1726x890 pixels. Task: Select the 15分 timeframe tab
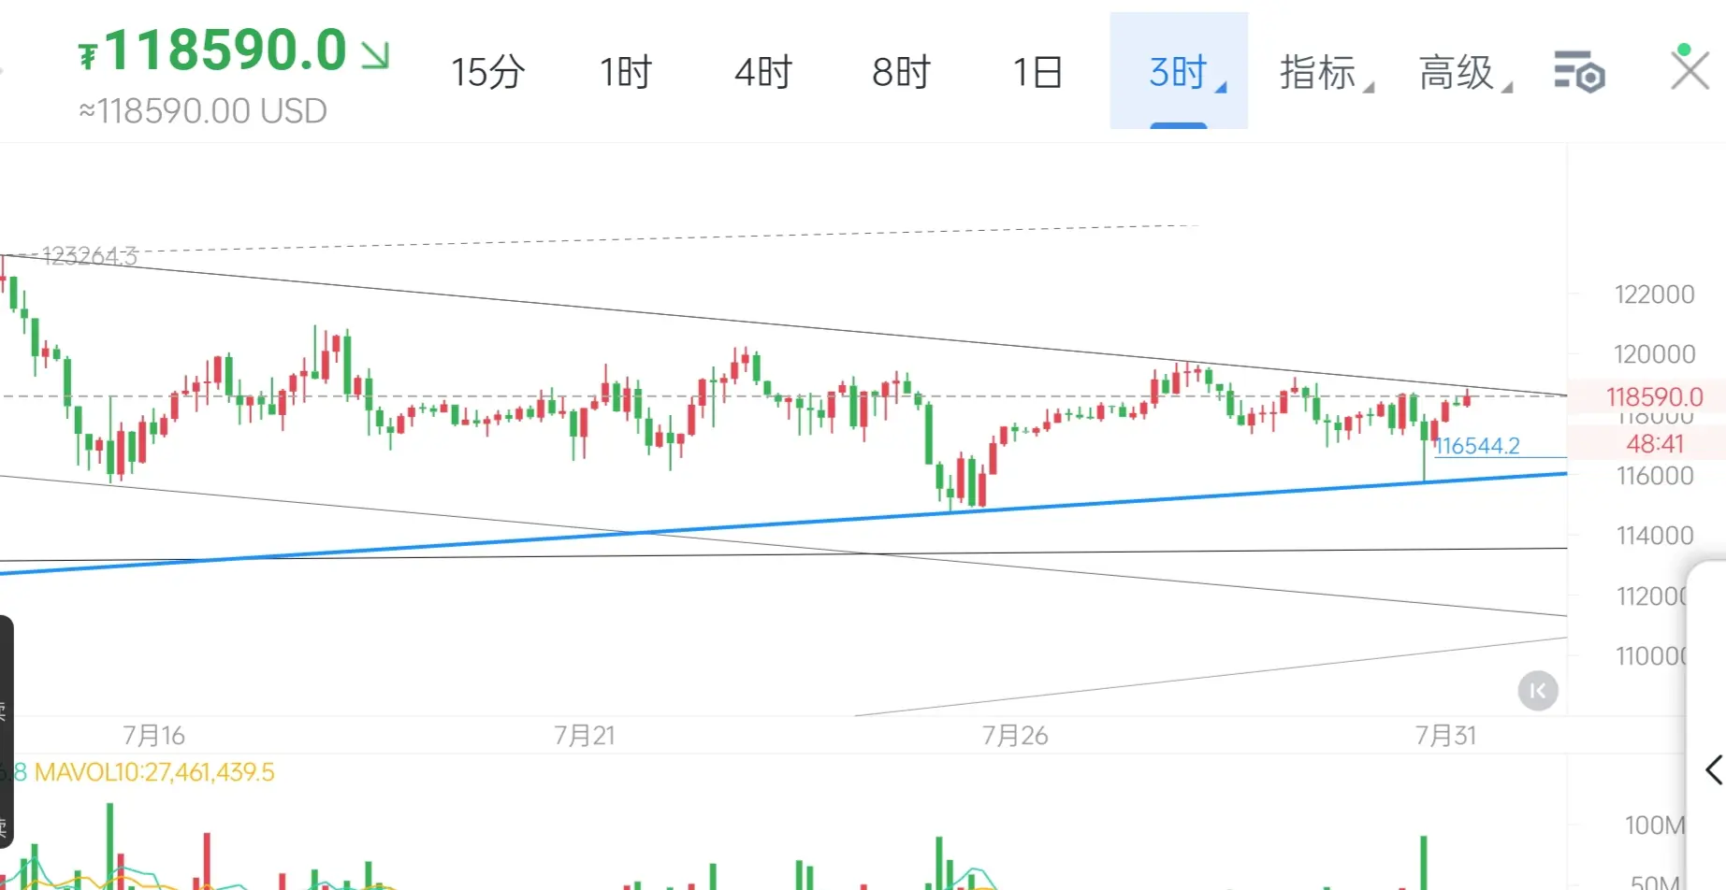487,72
